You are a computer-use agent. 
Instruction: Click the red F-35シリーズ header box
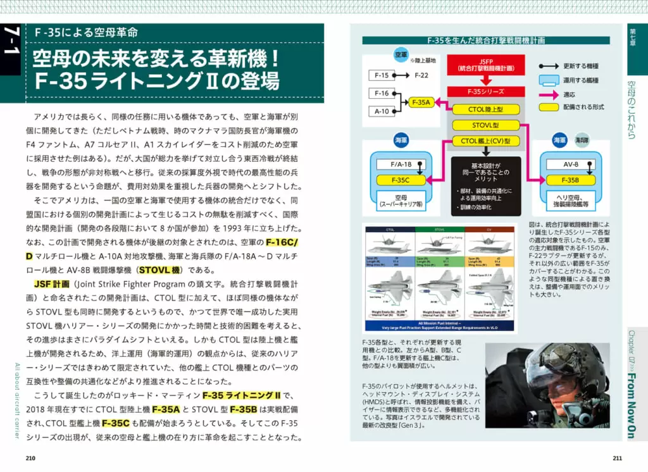pyautogui.click(x=486, y=92)
